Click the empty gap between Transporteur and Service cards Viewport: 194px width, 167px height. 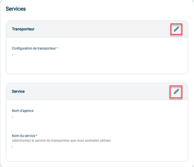(97, 78)
